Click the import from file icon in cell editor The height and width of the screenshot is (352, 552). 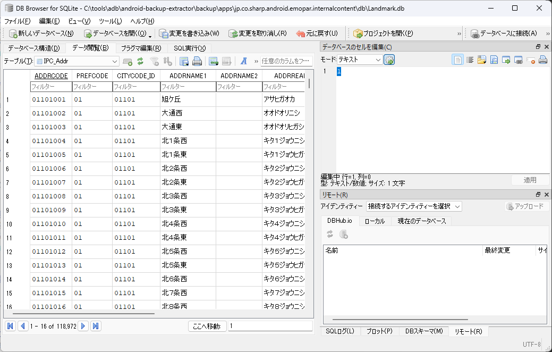(x=481, y=60)
